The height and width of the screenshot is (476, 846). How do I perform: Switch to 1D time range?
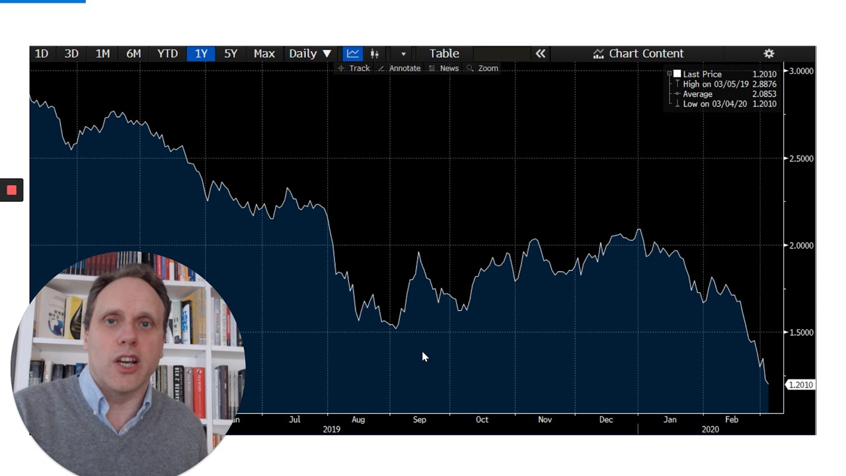pyautogui.click(x=42, y=54)
